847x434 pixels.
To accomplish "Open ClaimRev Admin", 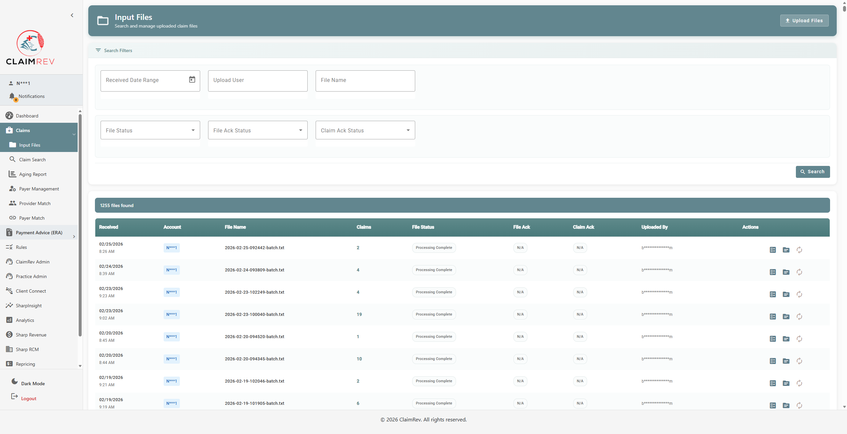I will pos(39,262).
